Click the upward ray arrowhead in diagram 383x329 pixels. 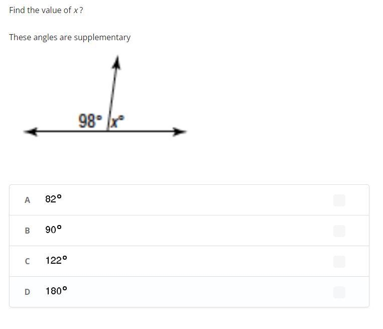pos(117,63)
